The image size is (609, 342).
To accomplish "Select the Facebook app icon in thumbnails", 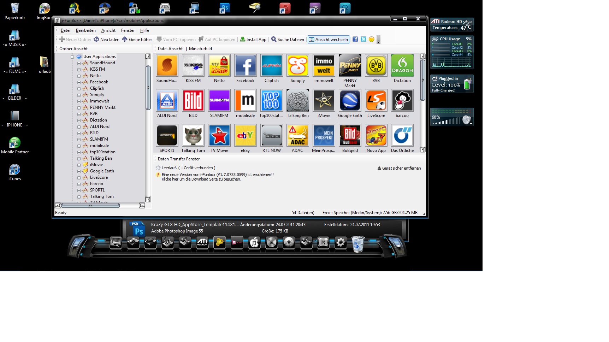I will coord(246,65).
